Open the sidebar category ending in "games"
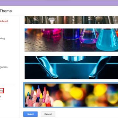 point(4,67)
